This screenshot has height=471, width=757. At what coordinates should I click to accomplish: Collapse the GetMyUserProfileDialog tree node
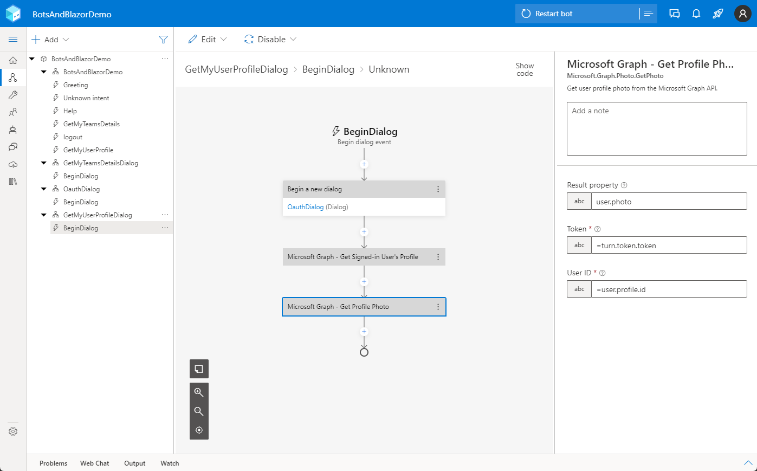(x=44, y=215)
